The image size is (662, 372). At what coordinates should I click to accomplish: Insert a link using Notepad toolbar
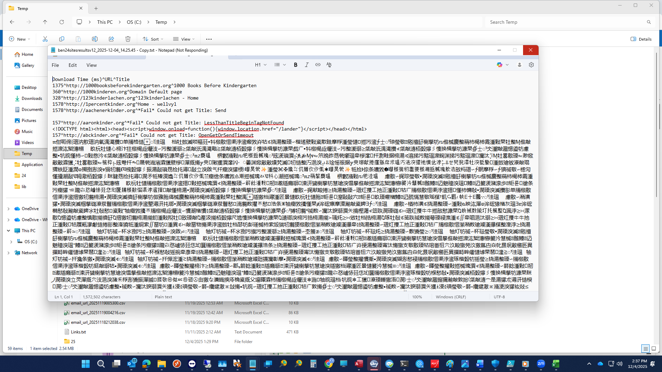point(318,65)
